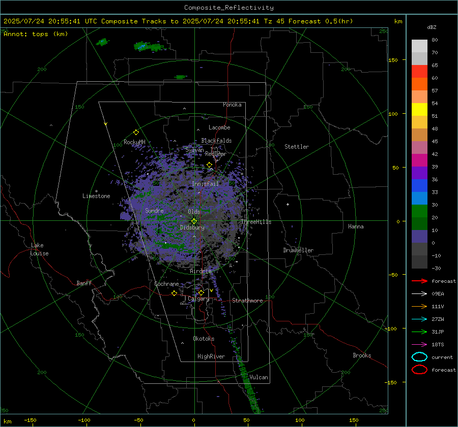458x427 pixels.
Task: Select the orange 111V arrow legend entry
Action: click(x=419, y=306)
